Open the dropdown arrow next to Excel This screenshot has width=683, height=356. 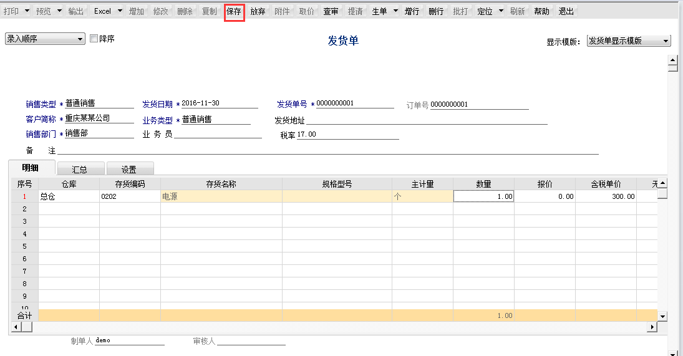click(119, 12)
